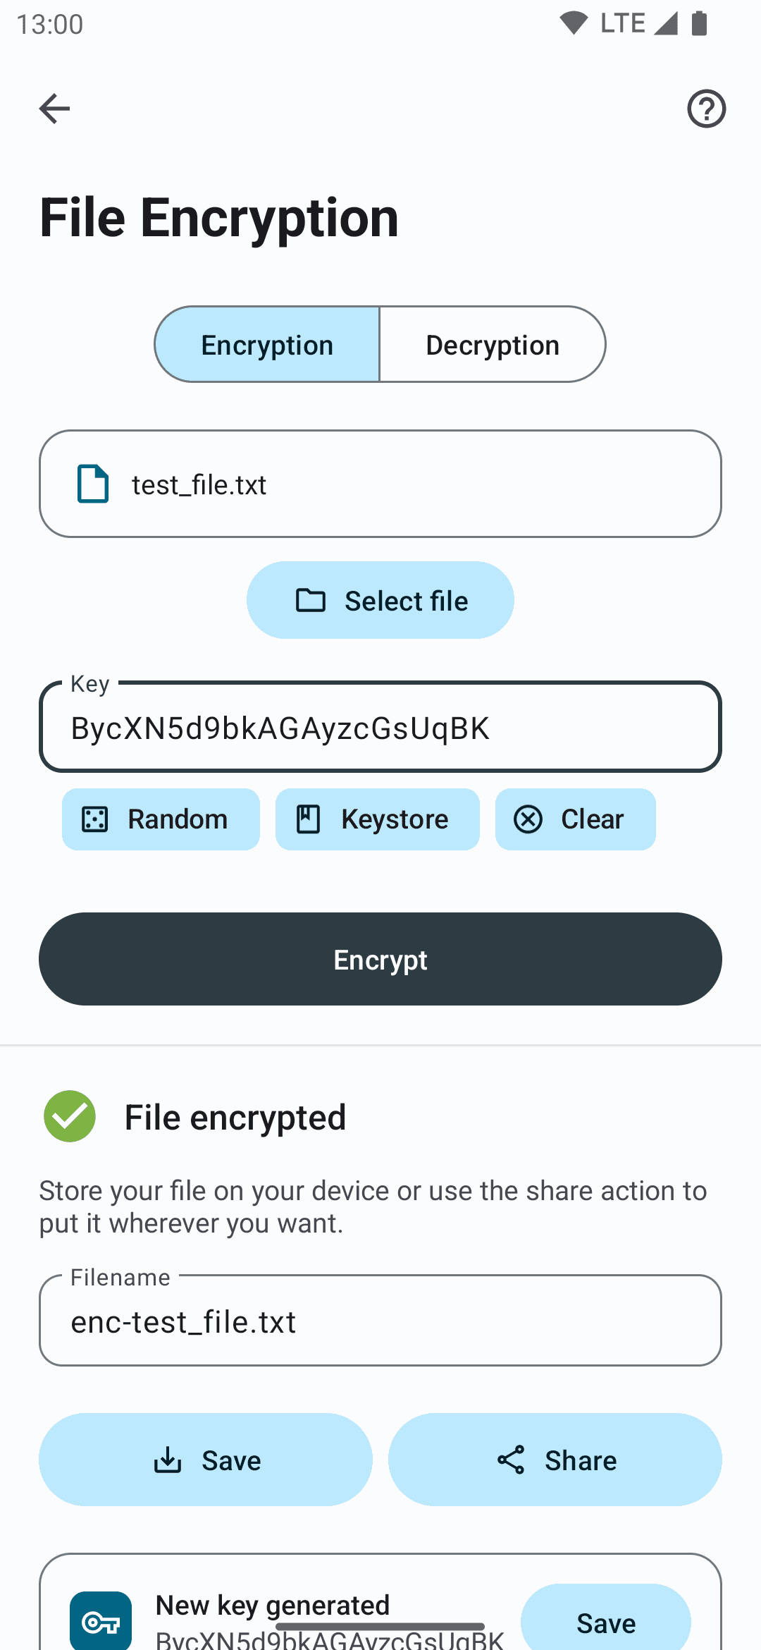
Task: Tap the key icon in New key generated card
Action: 101,1622
